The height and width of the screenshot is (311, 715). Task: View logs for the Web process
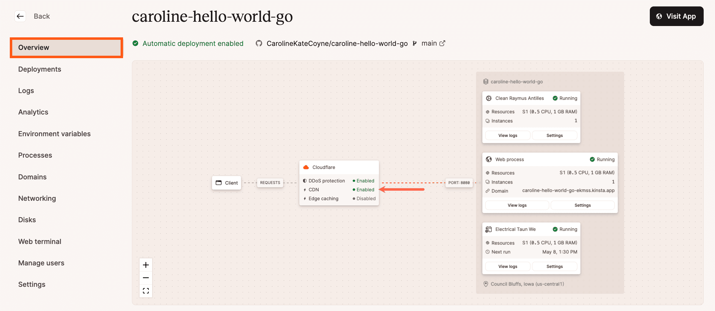coord(517,205)
